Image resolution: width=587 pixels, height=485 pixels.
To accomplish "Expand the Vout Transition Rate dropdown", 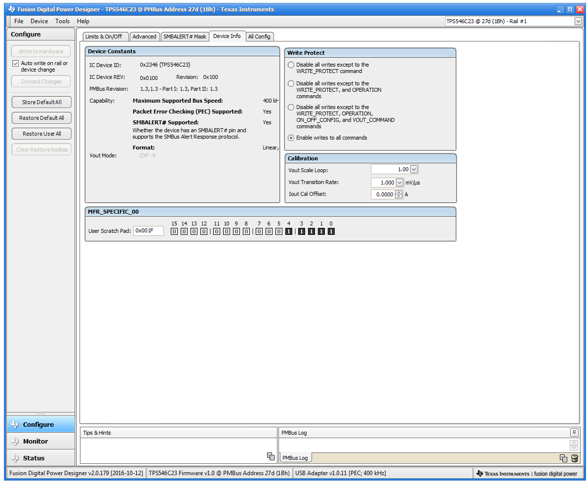I will pos(400,183).
